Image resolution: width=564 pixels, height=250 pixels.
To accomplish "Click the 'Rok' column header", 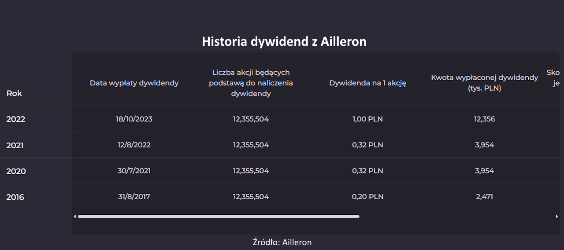I will point(14,93).
